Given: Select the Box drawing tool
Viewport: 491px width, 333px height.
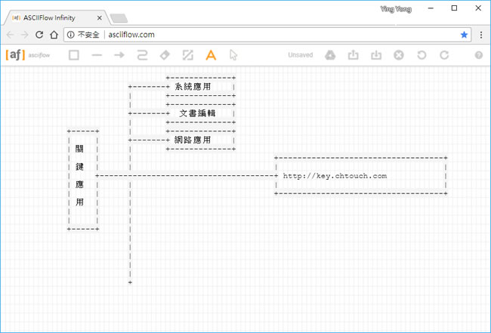Looking at the screenshot, I should point(73,55).
